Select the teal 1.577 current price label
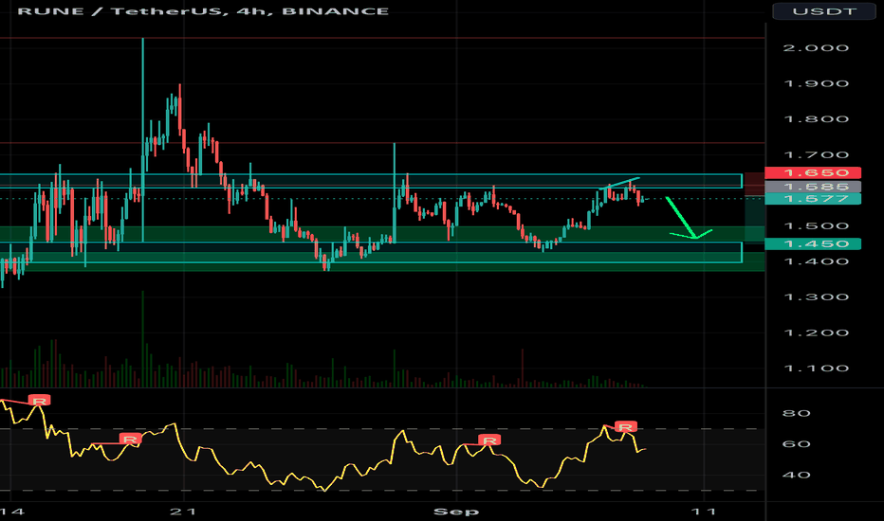This screenshot has height=521, width=884. coord(813,199)
